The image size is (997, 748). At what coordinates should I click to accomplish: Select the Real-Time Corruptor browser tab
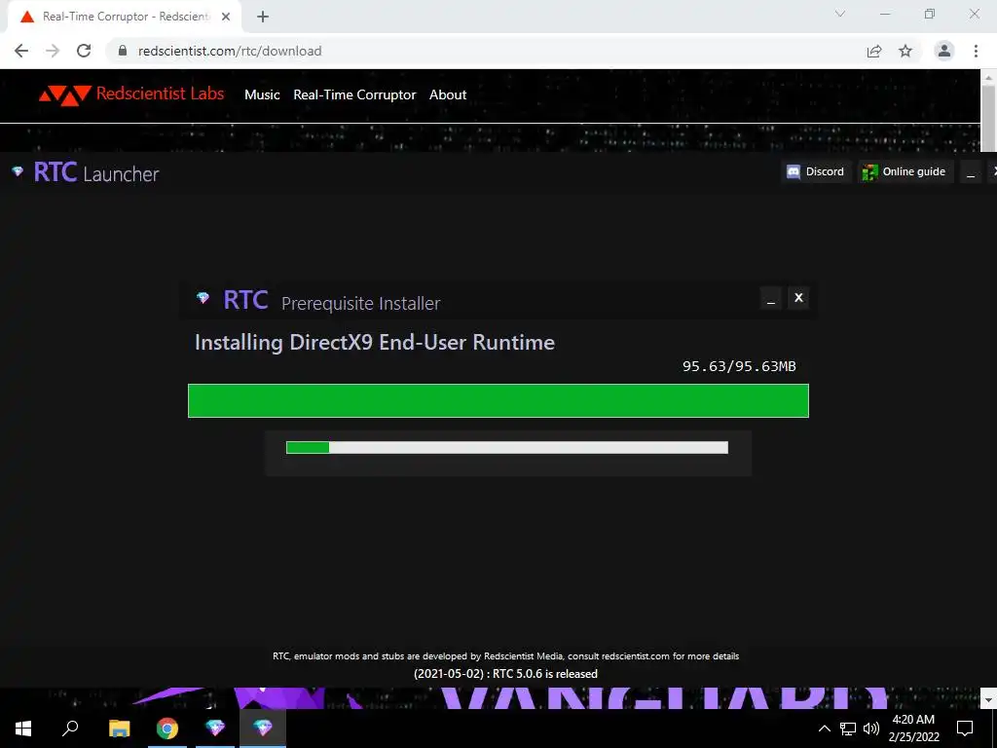125,17
